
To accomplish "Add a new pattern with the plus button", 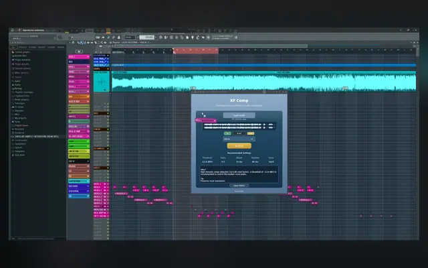I will point(79,52).
